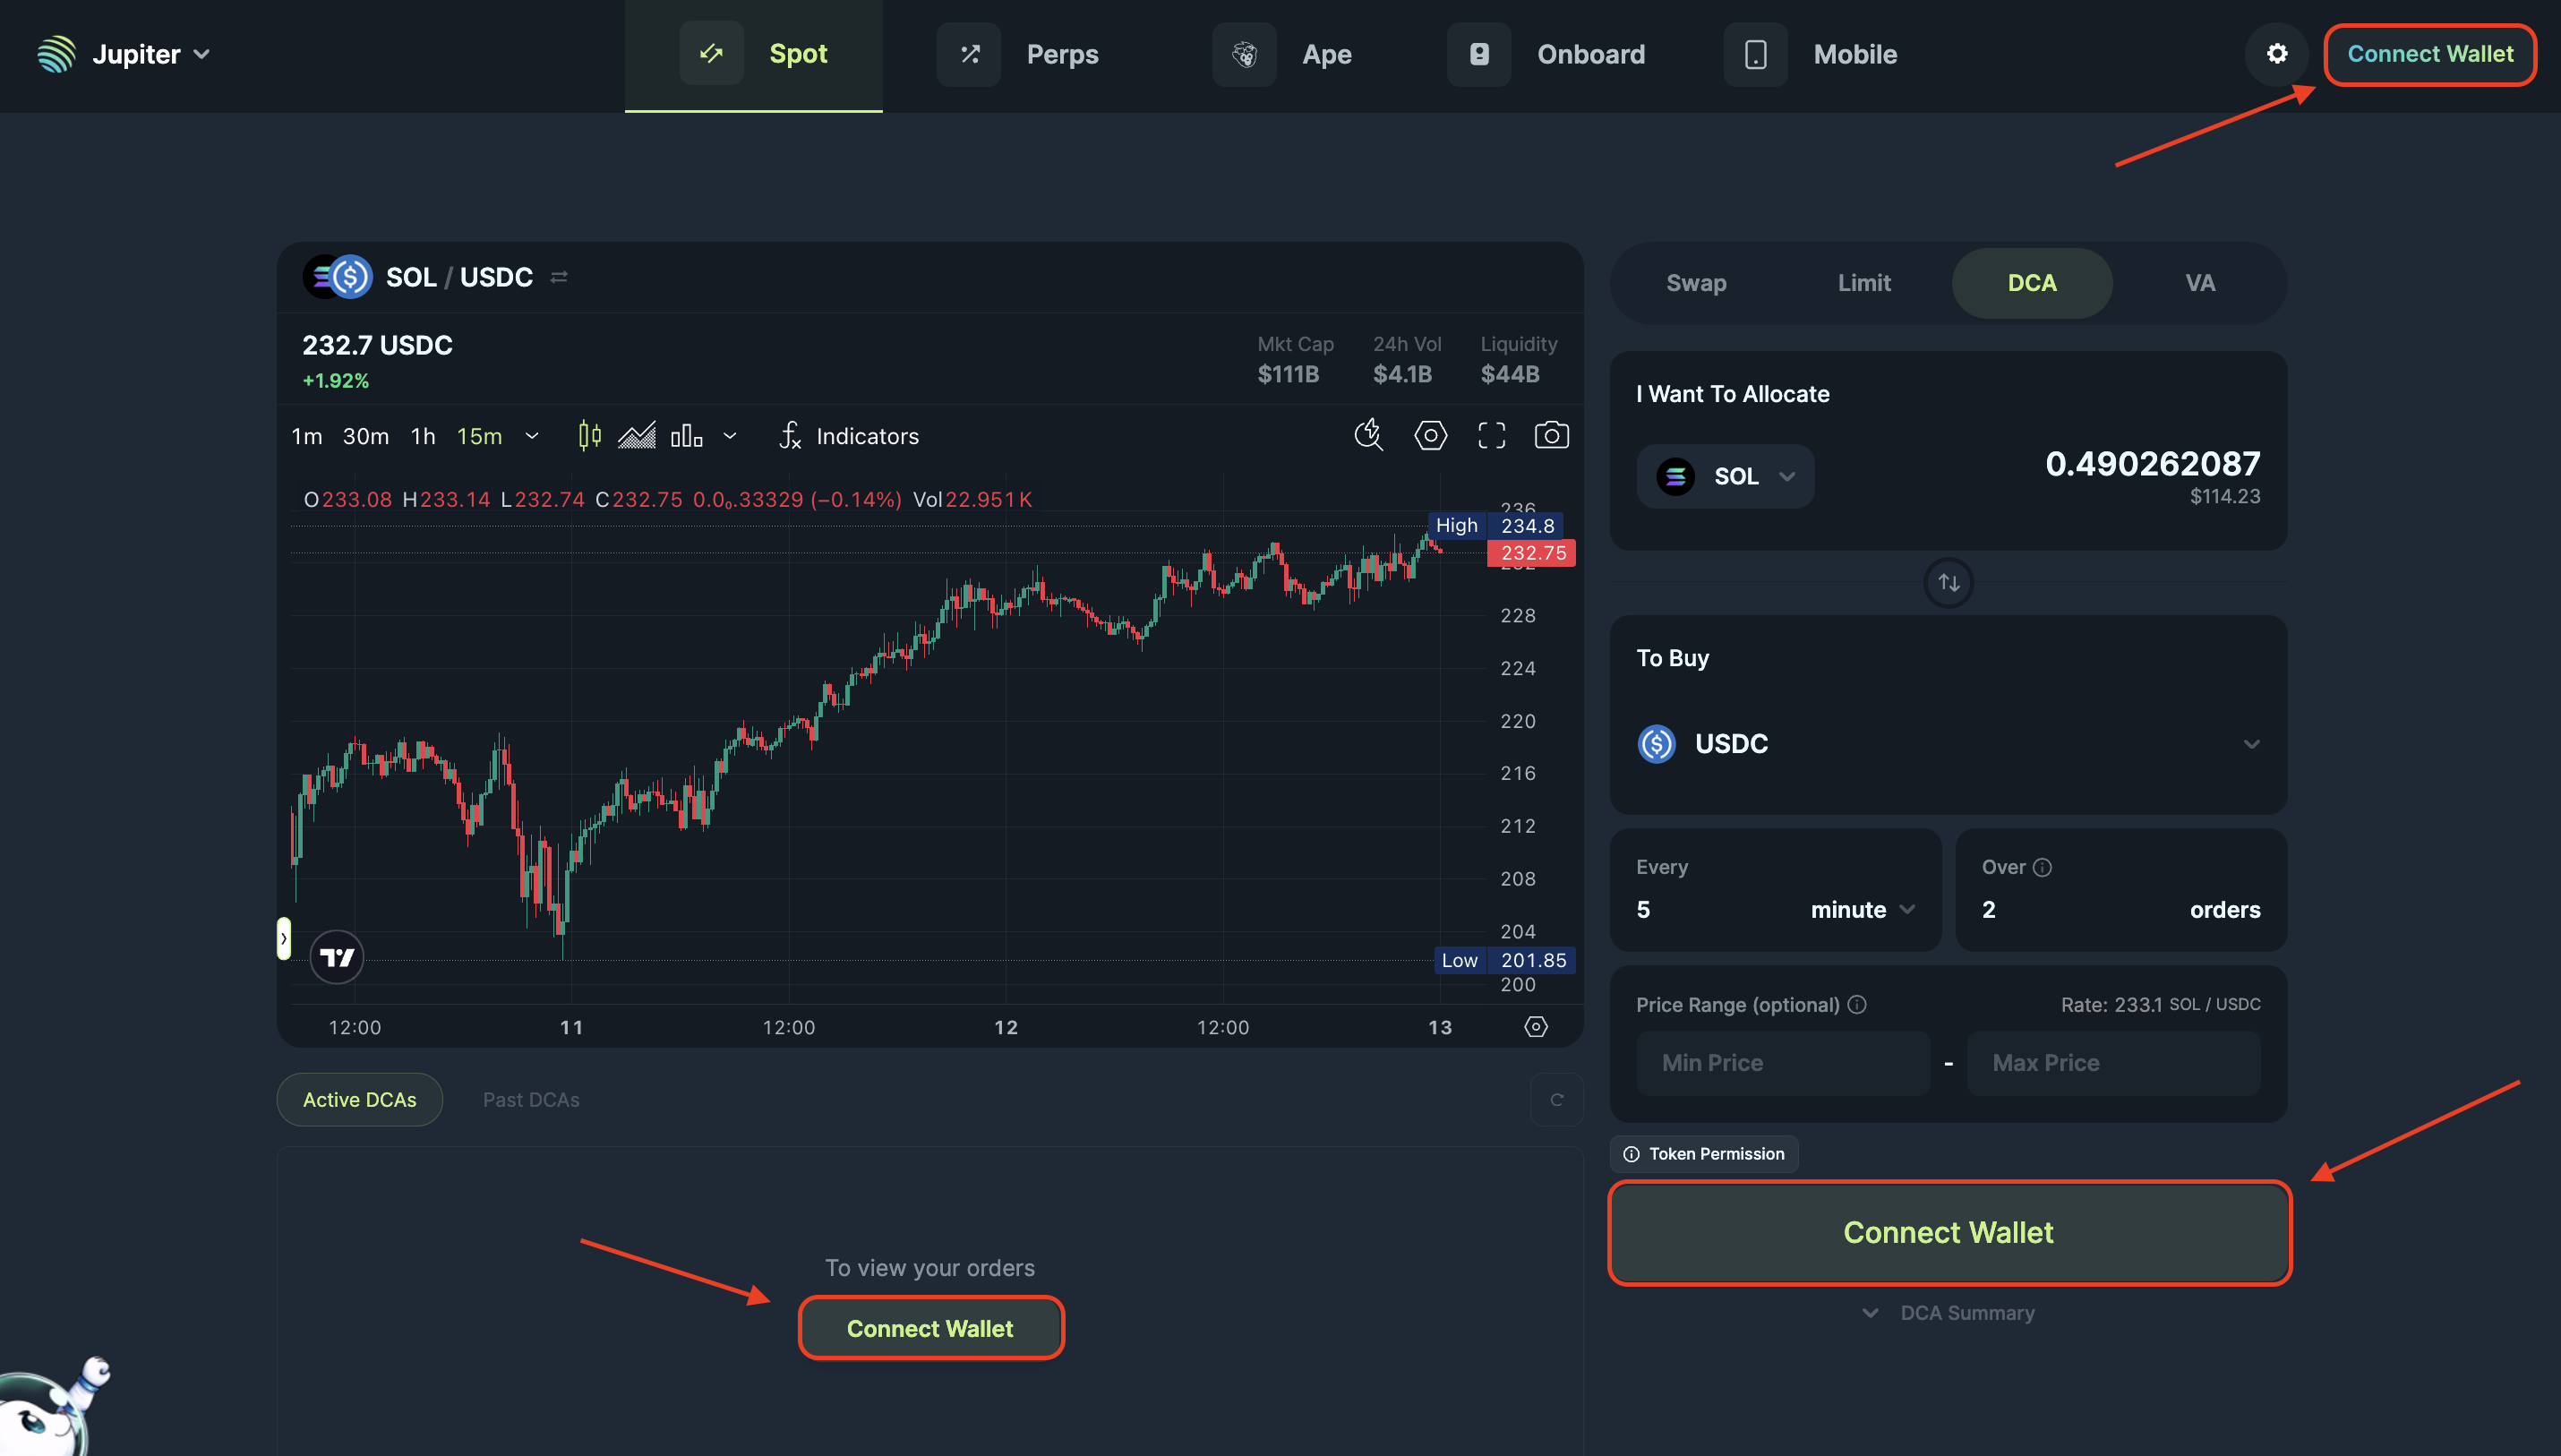The width and height of the screenshot is (2561, 1456).
Task: Click the swap/reverse tokens icon
Action: pyautogui.click(x=1949, y=582)
